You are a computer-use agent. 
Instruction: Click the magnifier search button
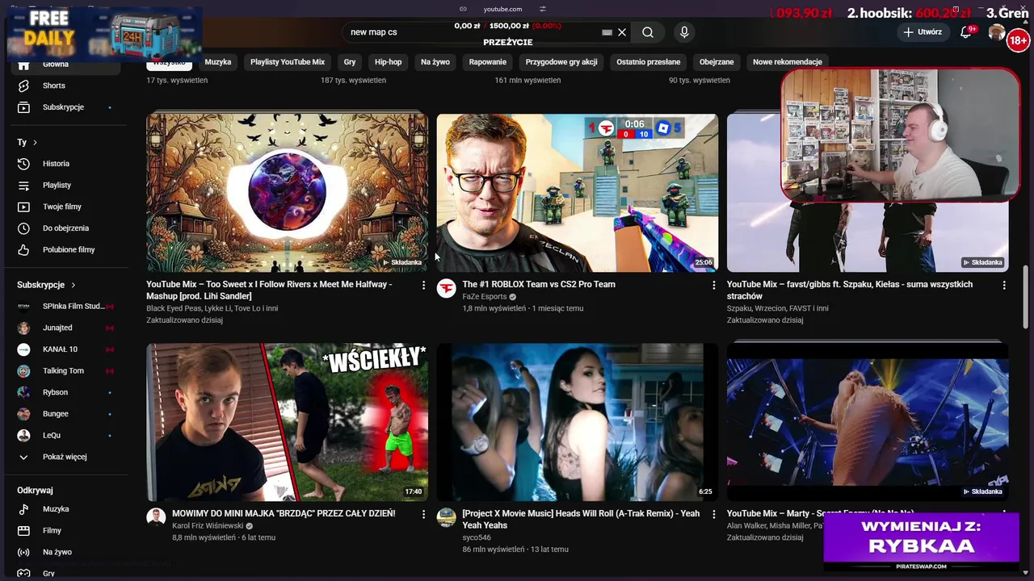pyautogui.click(x=648, y=32)
